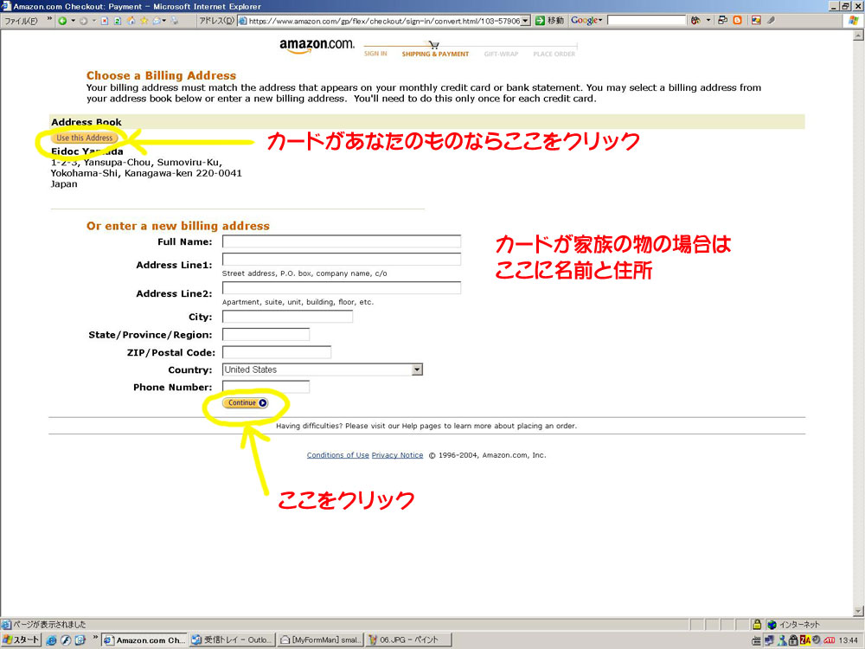The image size is (865, 649).
Task: Open the Favorites star icon
Action: pyautogui.click(x=144, y=21)
